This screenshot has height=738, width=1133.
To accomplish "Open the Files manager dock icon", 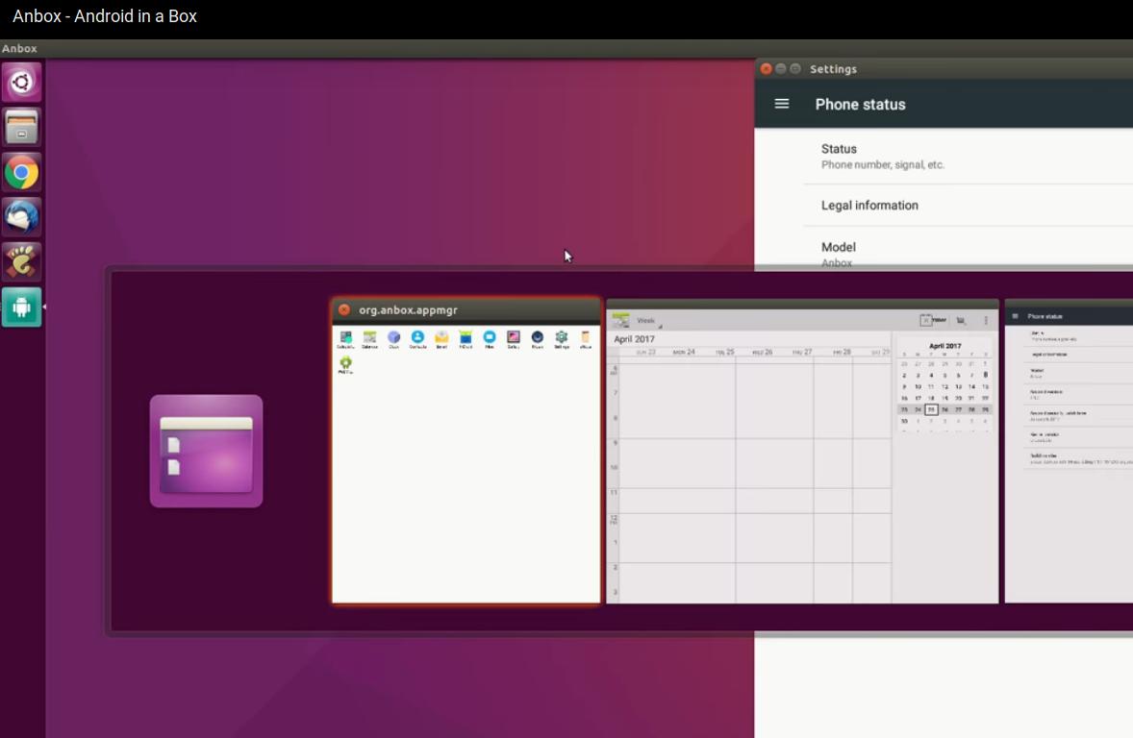I will tap(21, 127).
